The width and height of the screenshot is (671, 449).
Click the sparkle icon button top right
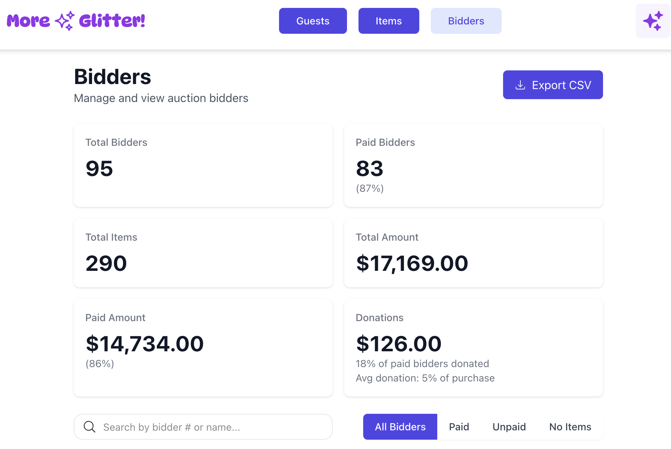tap(653, 21)
